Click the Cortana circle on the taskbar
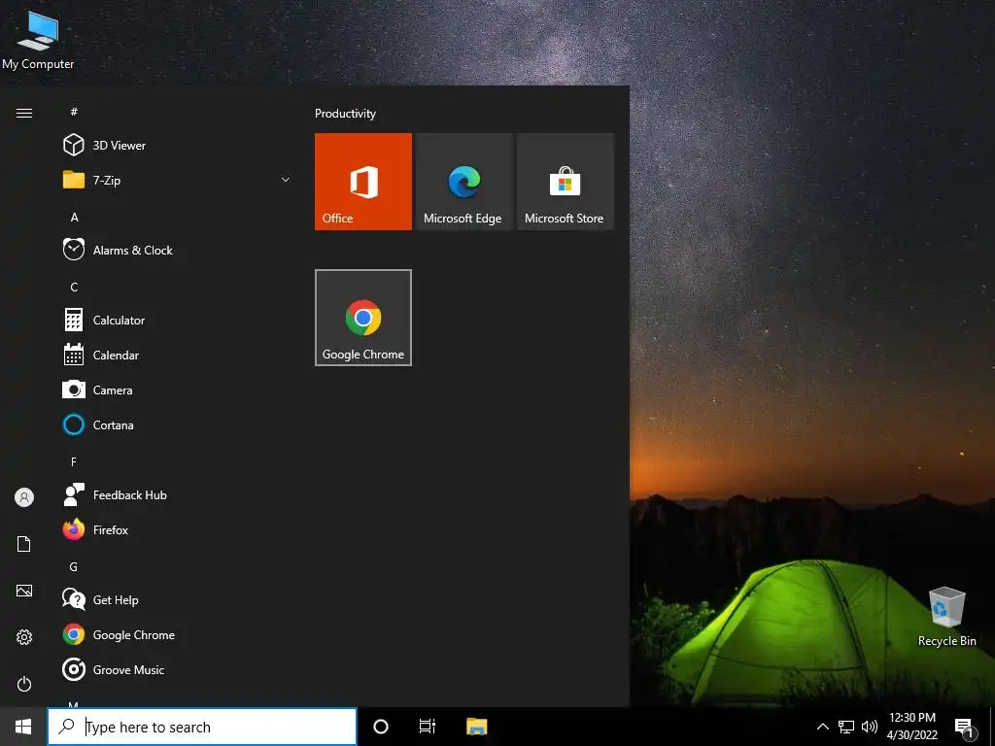The width and height of the screenshot is (995, 746). [381, 727]
